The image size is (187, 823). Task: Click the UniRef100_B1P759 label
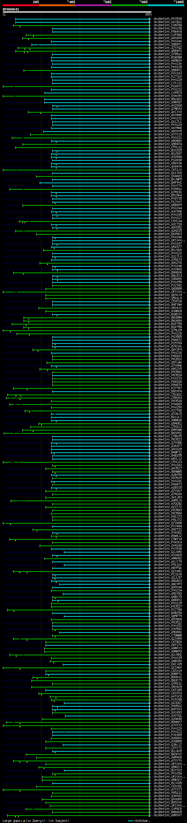[x=168, y=324]
